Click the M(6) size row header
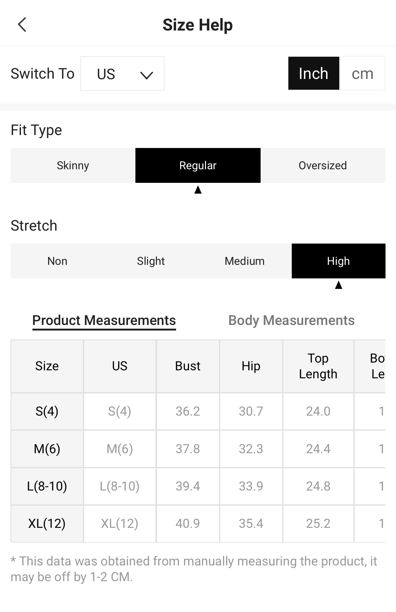 pyautogui.click(x=47, y=449)
